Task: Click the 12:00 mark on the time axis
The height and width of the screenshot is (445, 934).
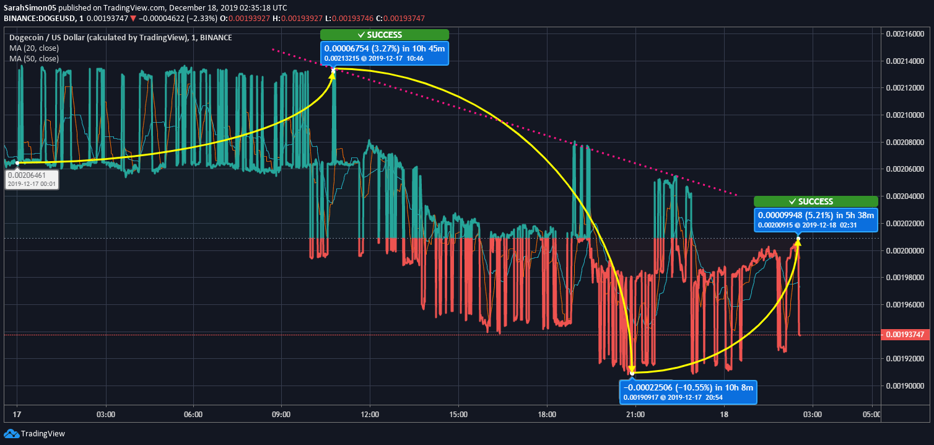Action: (370, 414)
